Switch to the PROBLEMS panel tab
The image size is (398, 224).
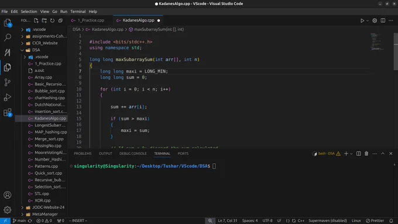tap(83, 153)
